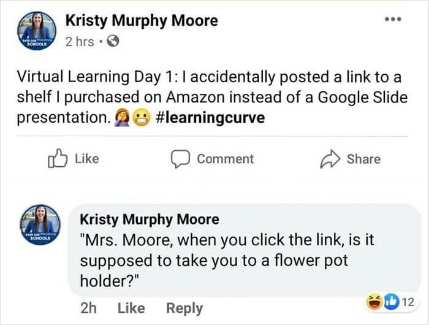View the 12 reactions count
Viewport: 429px width, 325px height.
pyautogui.click(x=408, y=302)
